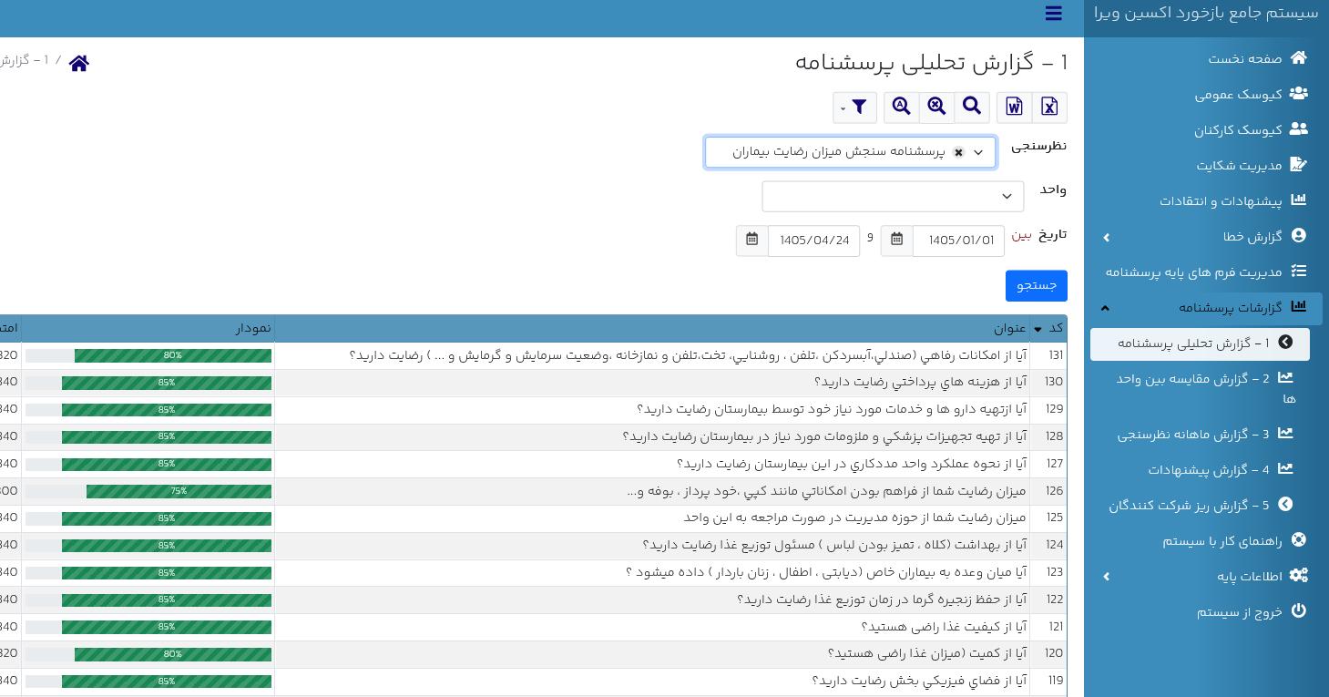Export report to Excel file
The image size is (1329, 697).
1049,108
